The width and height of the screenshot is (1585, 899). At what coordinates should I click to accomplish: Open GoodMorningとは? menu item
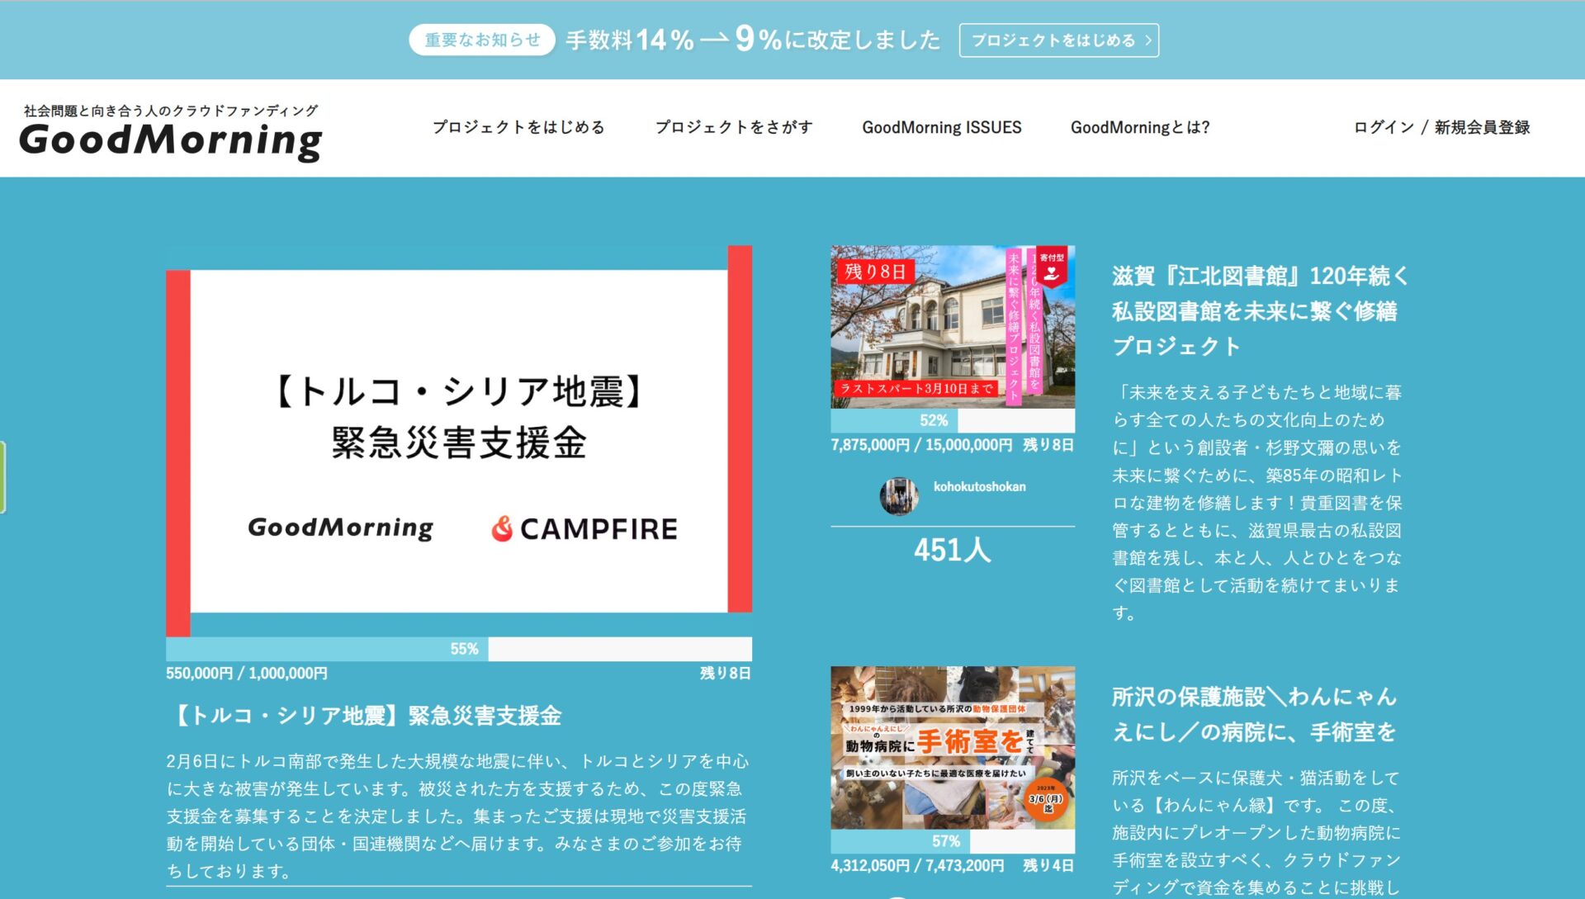click(1140, 127)
